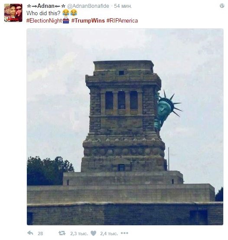Click the @AdnanBonafide handle

(88, 6)
